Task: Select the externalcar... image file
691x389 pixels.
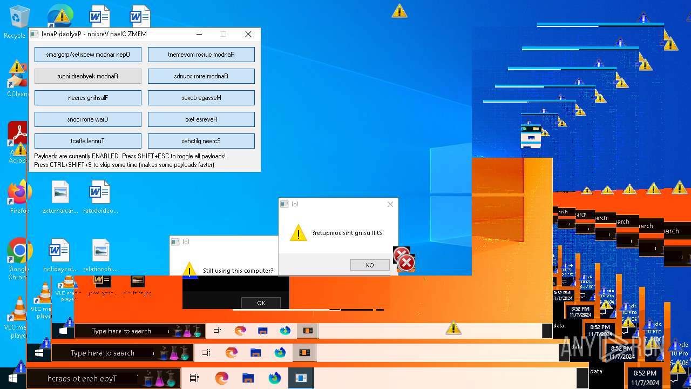Action: [60, 197]
